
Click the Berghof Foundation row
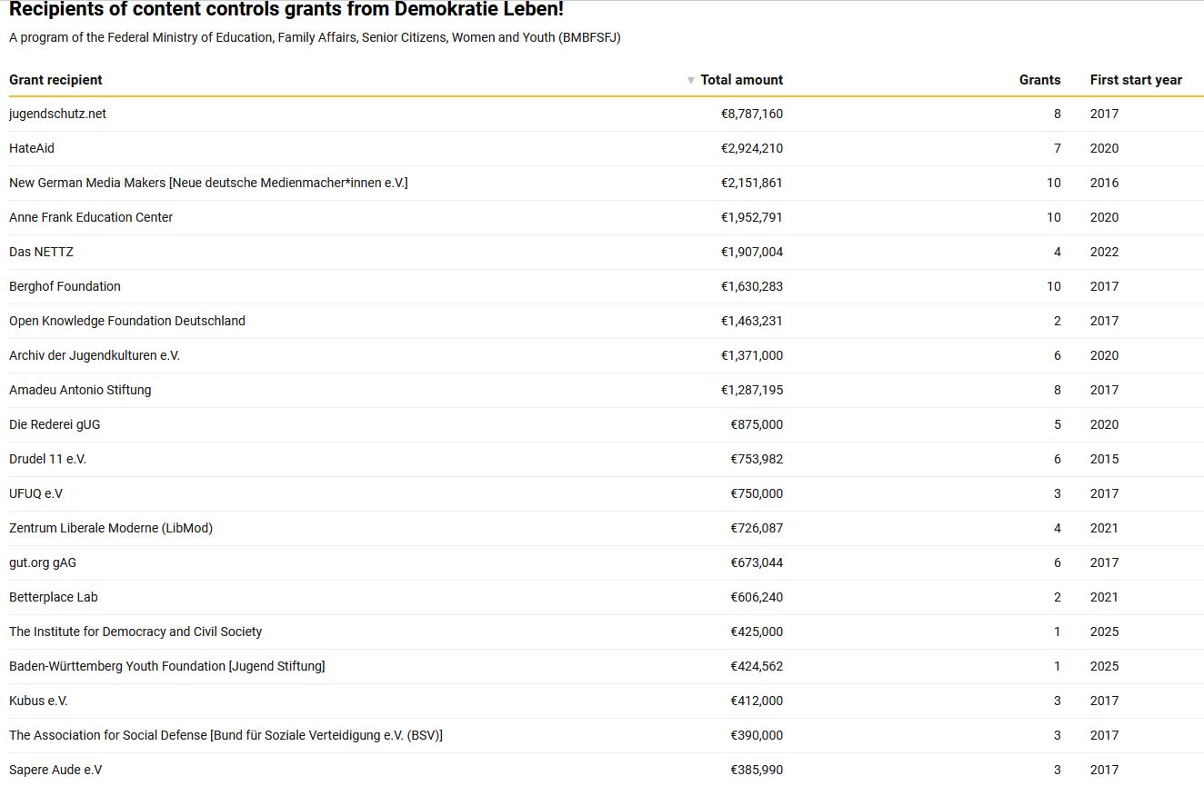coord(65,286)
